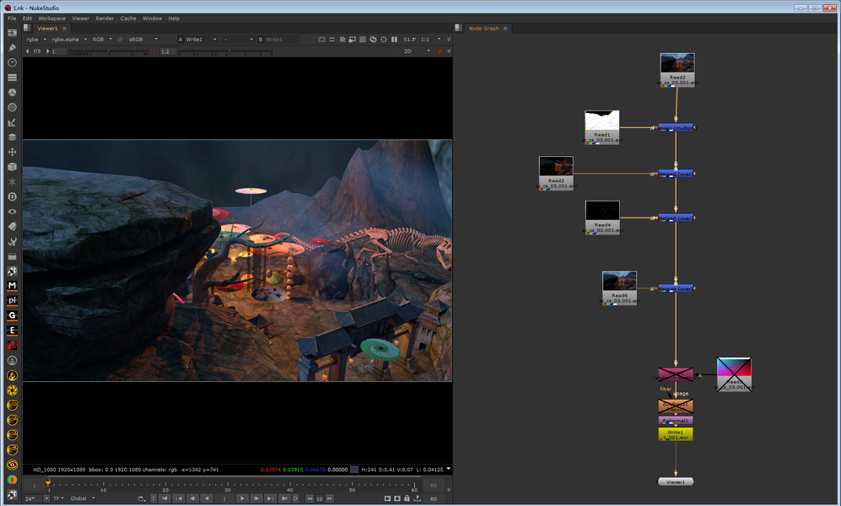The height and width of the screenshot is (506, 841).
Task: Click the play forward button
Action: [x=242, y=498]
